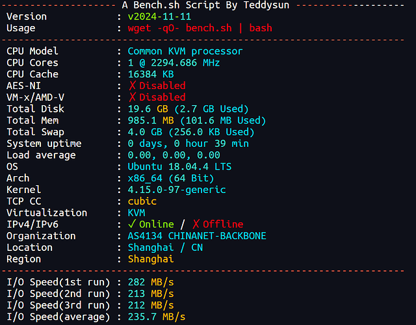
Task: Click the Kernel label
Action: tap(23, 190)
